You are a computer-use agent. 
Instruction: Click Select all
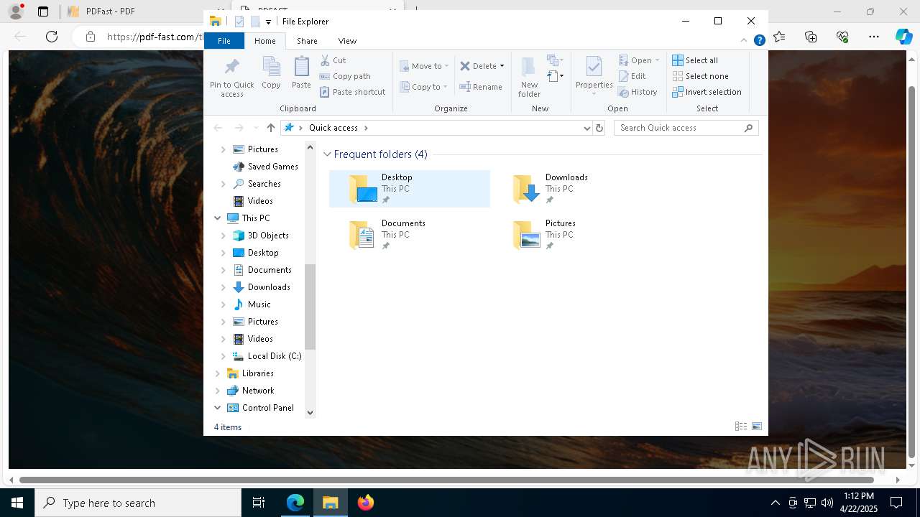point(695,60)
